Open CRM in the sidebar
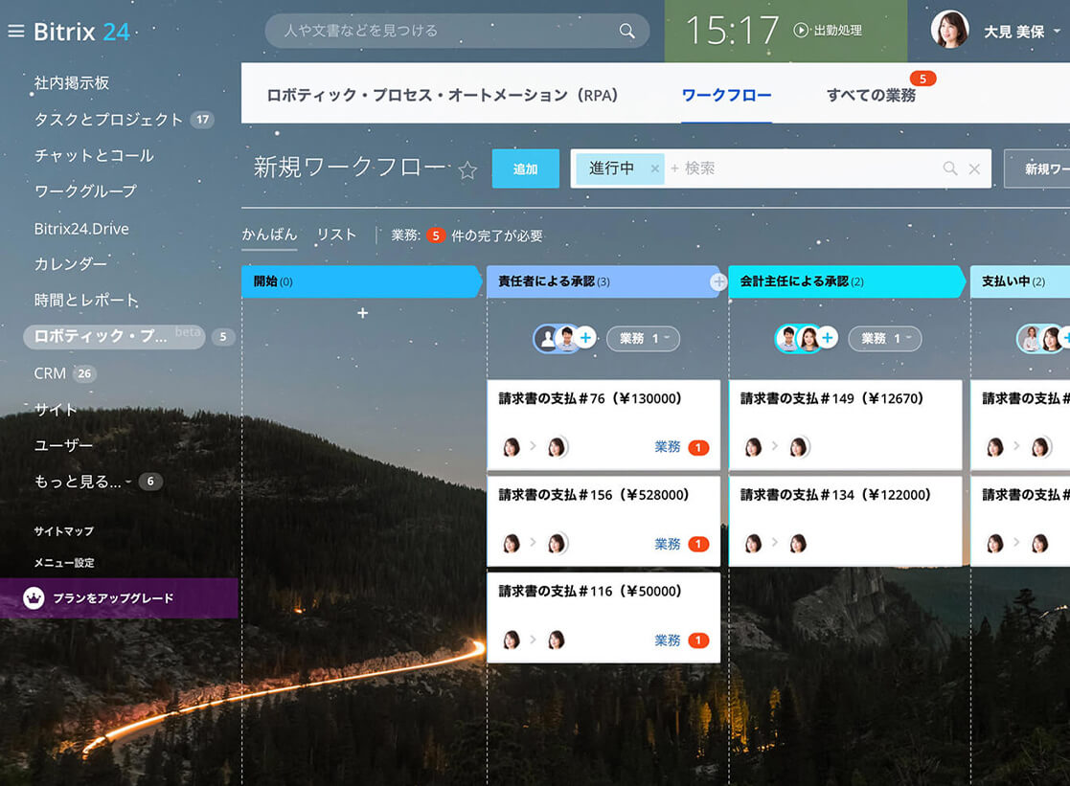The image size is (1070, 786). tap(50, 373)
